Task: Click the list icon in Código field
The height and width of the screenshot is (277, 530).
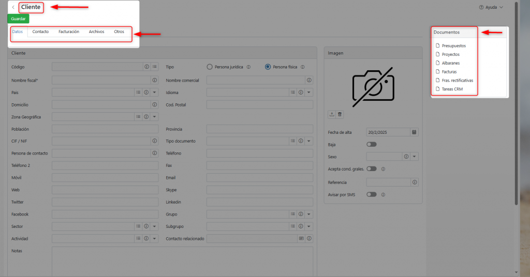Action: pos(155,67)
